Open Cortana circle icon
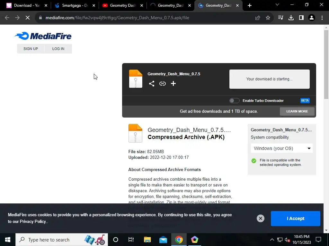 click(116, 240)
